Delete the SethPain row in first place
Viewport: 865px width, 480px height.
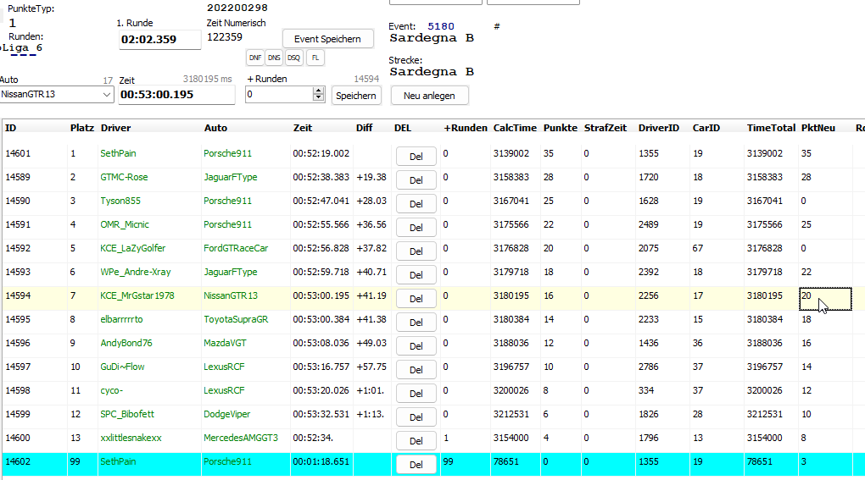pyautogui.click(x=416, y=156)
